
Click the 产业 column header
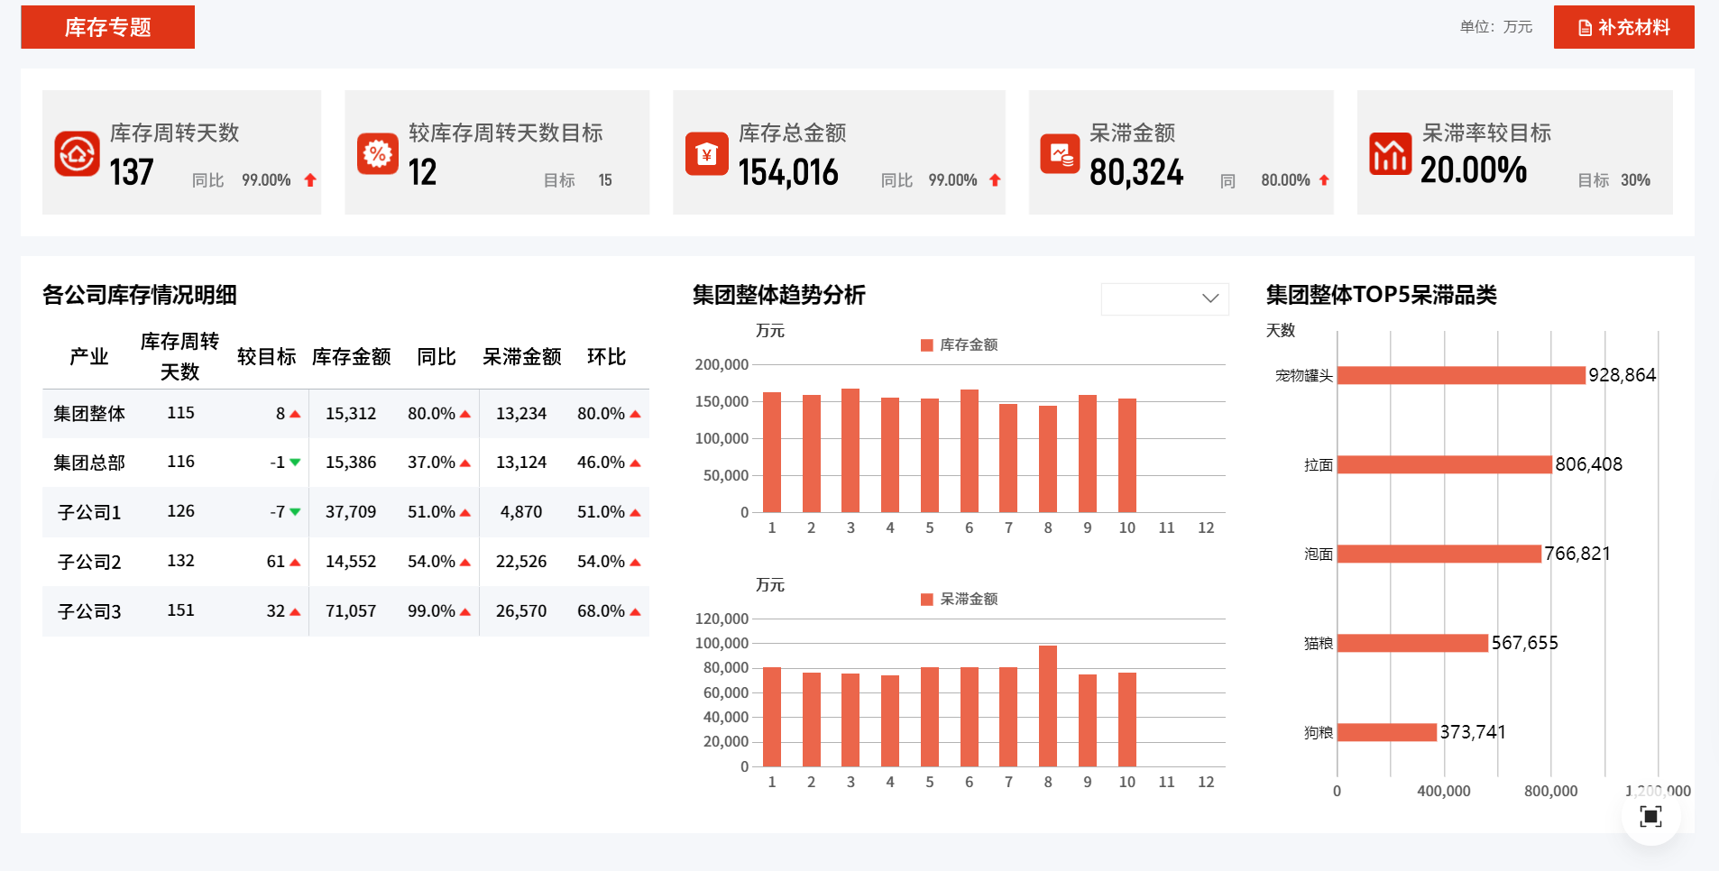pos(88,357)
